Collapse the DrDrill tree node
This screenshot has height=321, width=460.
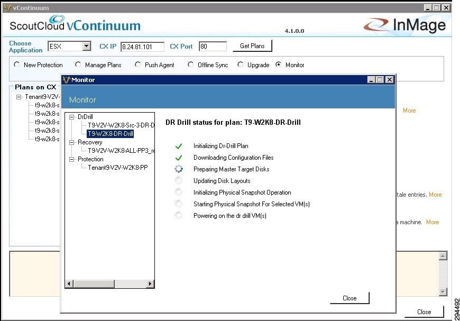[71, 117]
